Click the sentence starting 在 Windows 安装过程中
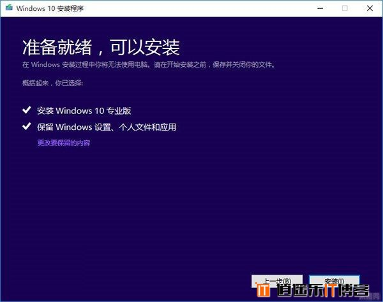 click(149, 64)
